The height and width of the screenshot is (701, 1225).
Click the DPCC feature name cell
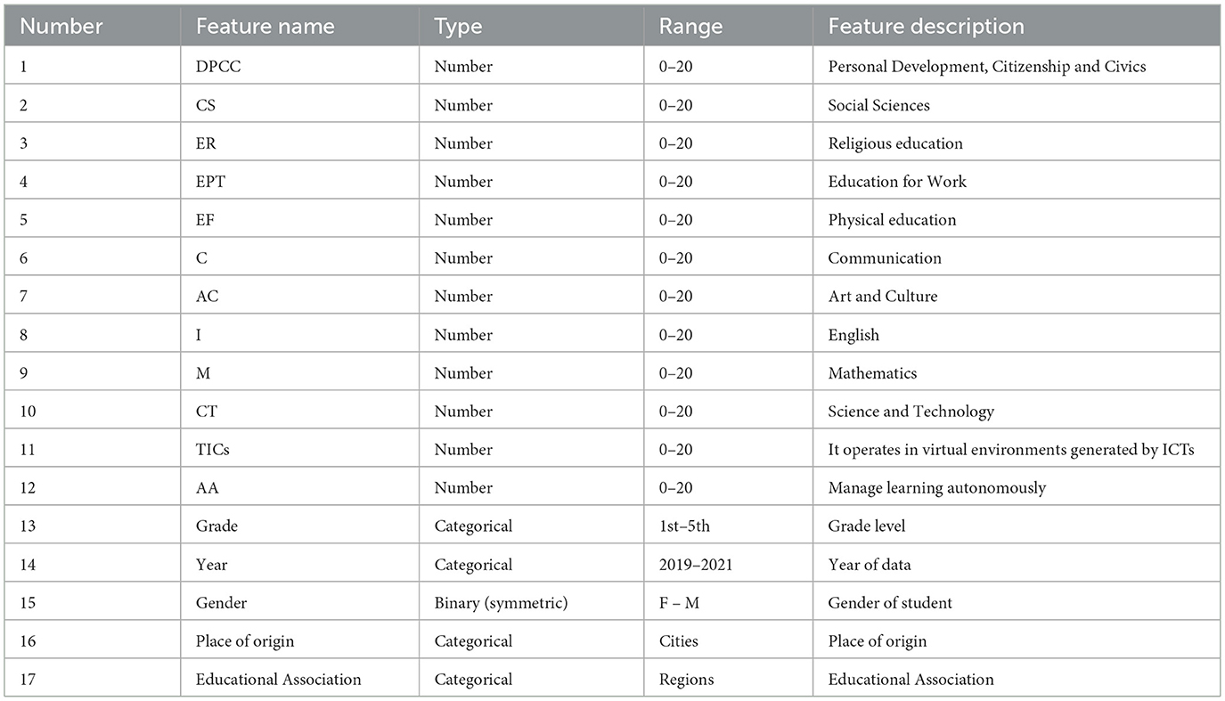219,67
